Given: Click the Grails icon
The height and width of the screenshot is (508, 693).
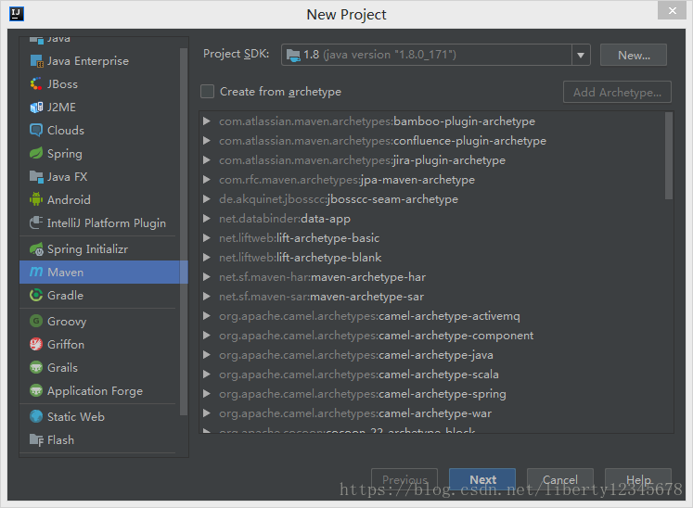Looking at the screenshot, I should (x=36, y=367).
